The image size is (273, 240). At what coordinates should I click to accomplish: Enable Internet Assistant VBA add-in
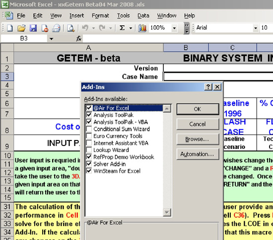point(89,143)
